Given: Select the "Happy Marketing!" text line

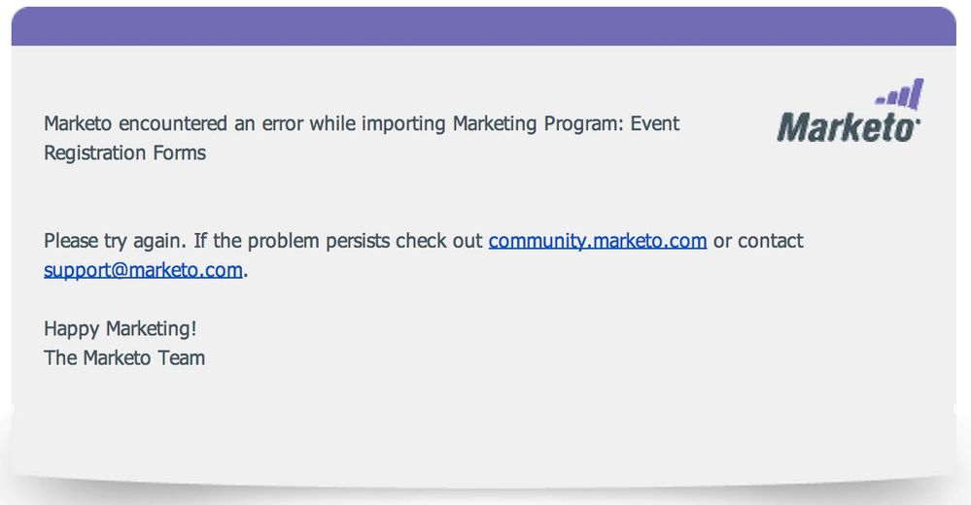Looking at the screenshot, I should point(121,329).
